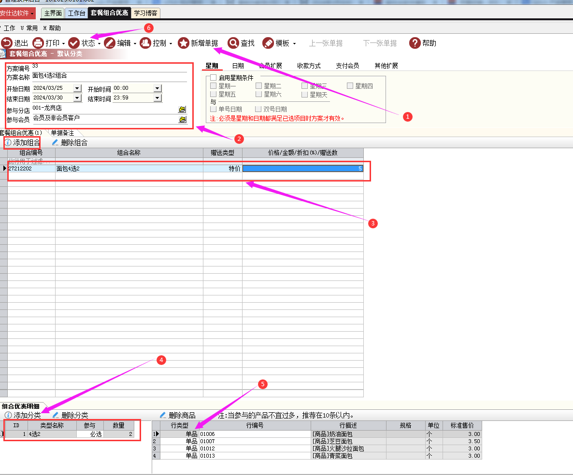The image size is (573, 475).
Task: Open the 结束时间 time dropdown
Action: click(157, 98)
